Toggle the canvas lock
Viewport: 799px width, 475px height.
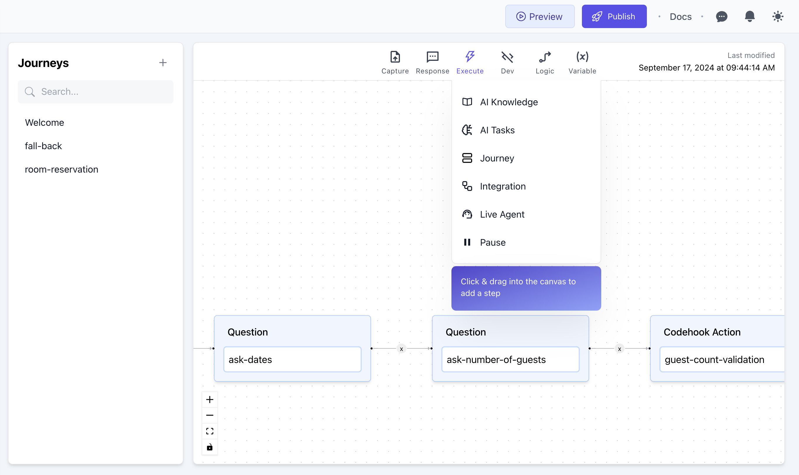(x=210, y=447)
